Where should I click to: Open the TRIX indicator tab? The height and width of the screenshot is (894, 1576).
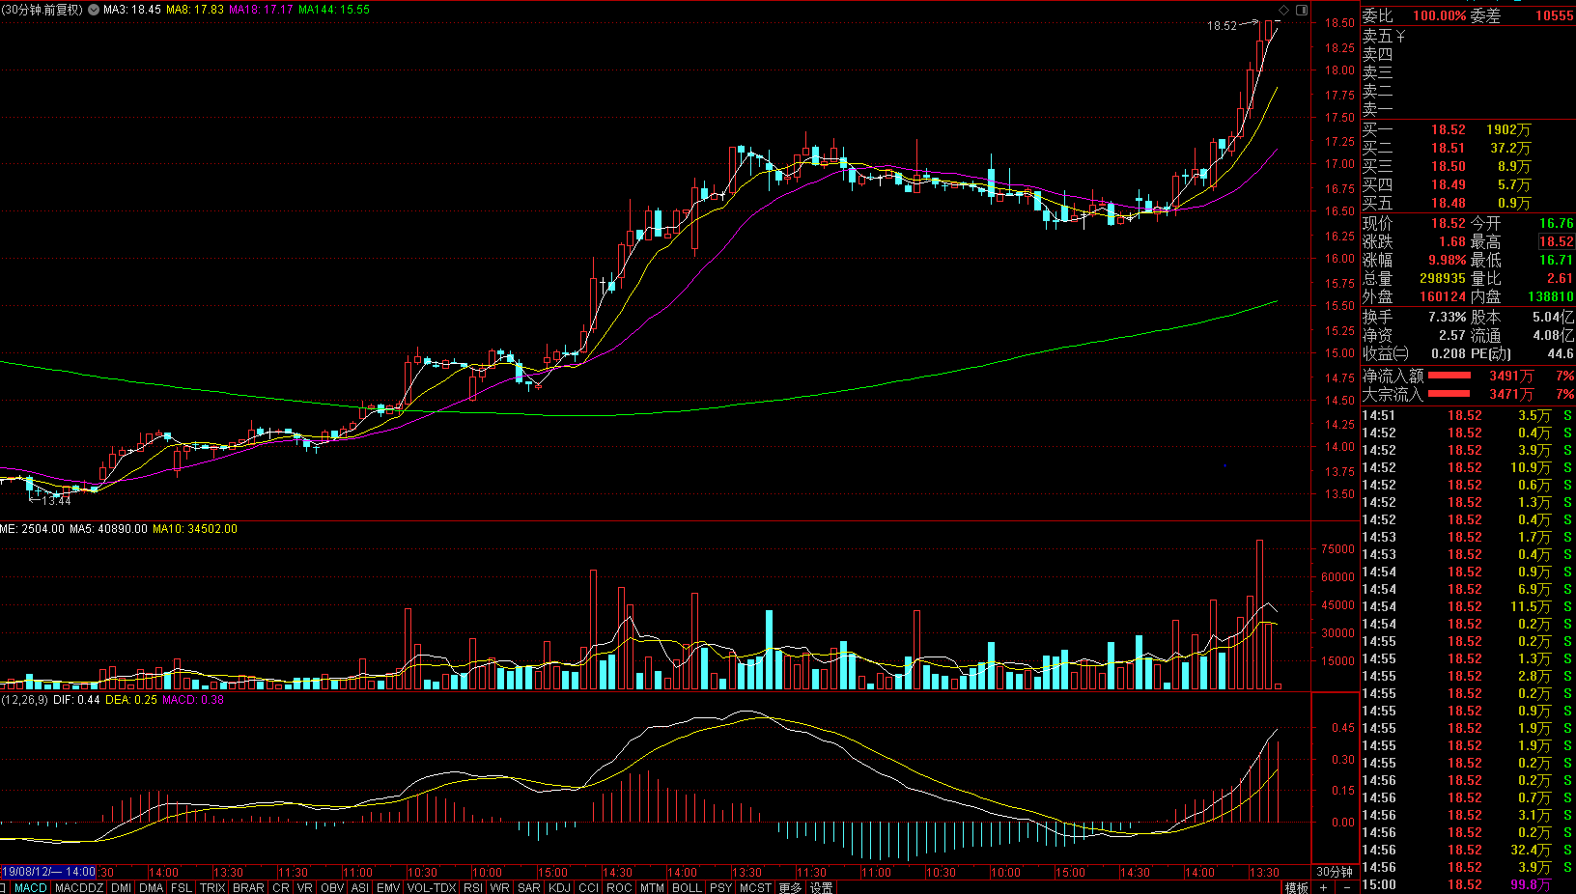(212, 887)
